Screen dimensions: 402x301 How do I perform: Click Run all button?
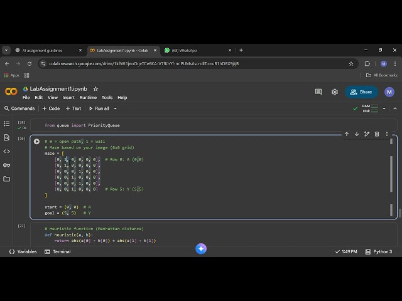pyautogui.click(x=99, y=108)
